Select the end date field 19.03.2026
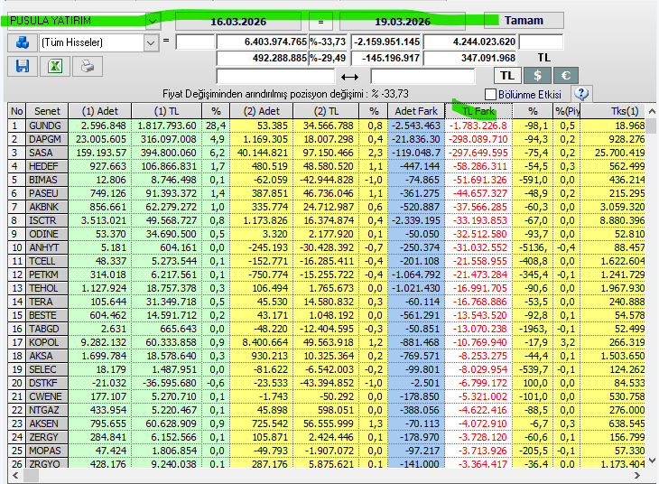Image resolution: width=659 pixels, height=484 pixels. pyautogui.click(x=403, y=21)
